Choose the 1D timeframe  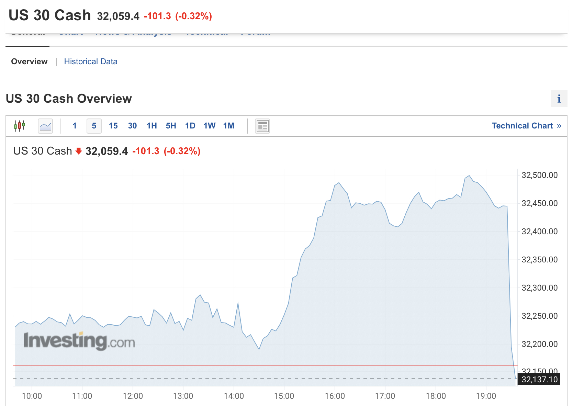190,126
